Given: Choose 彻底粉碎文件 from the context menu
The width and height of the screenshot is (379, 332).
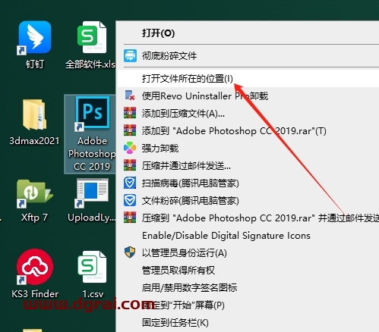Looking at the screenshot, I should 169,56.
